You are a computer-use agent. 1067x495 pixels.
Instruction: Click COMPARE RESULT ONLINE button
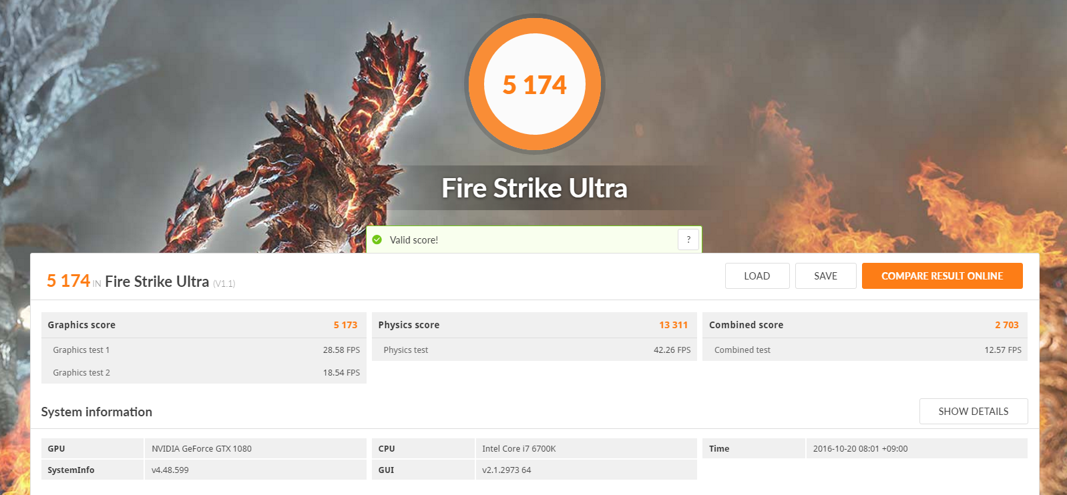click(942, 276)
